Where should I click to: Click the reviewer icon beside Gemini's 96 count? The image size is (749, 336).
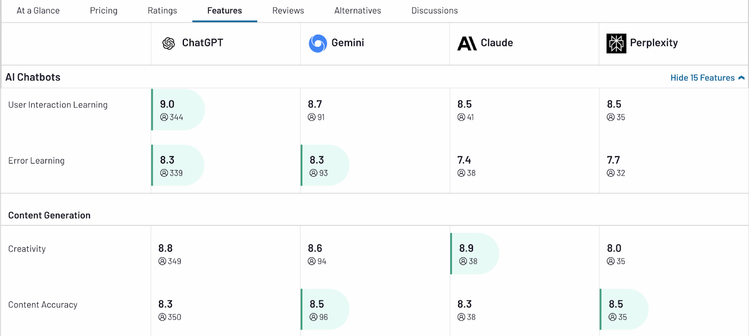314,317
